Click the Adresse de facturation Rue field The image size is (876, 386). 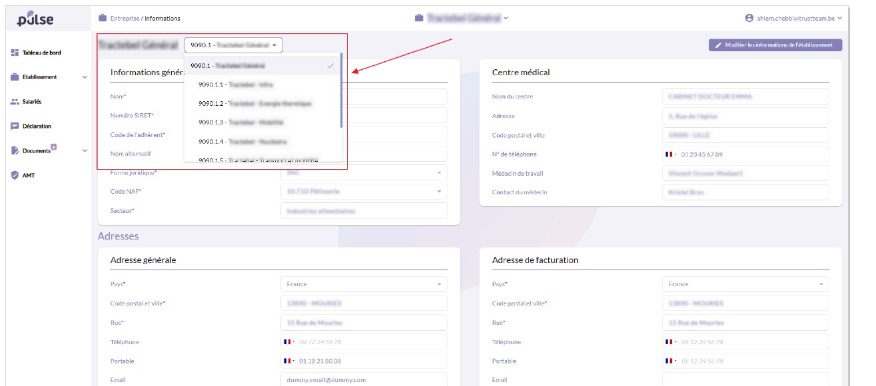745,323
